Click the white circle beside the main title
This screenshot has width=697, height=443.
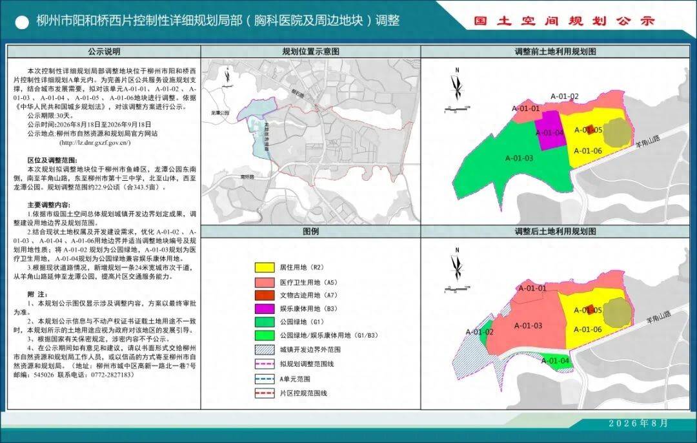coord(22,23)
